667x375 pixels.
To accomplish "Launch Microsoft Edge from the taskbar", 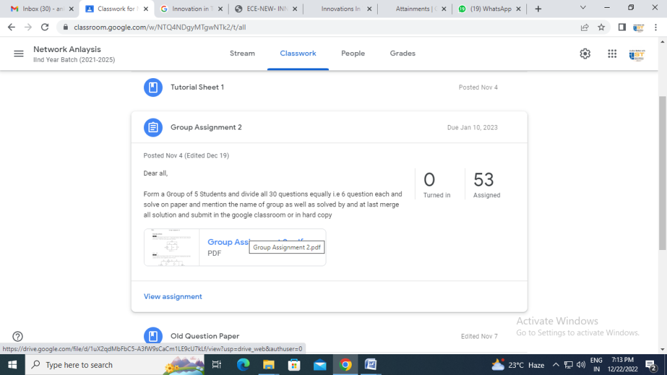I will 243,365.
